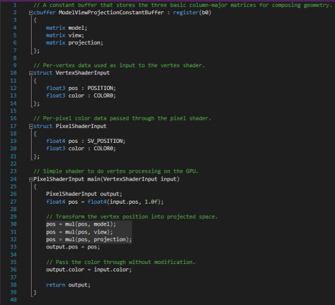Click 'mul(pos, view)' on line 31

pyautogui.click(x=87, y=232)
